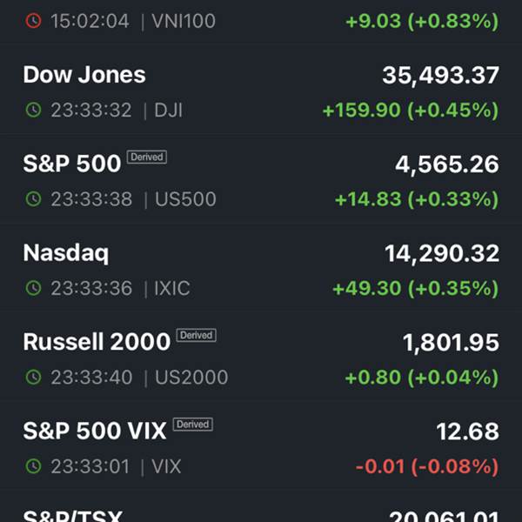The width and height of the screenshot is (522, 522).
Task: Tap the green clock icon next to VIX
Action: pos(33,466)
